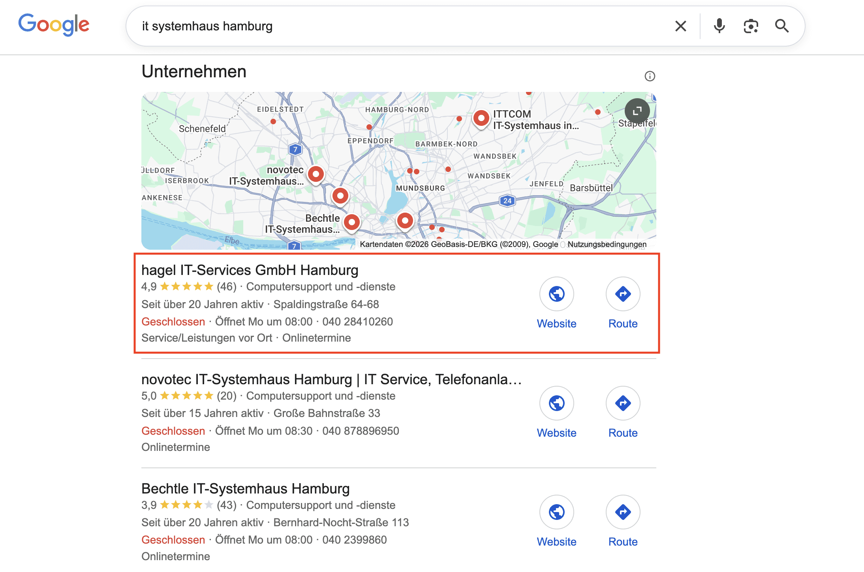Image resolution: width=864 pixels, height=572 pixels.
Task: Click the Route label for novotec
Action: [x=623, y=433]
